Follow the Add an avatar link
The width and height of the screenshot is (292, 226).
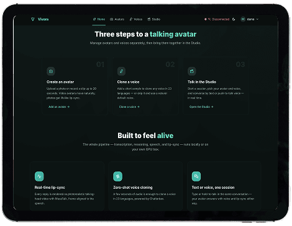tap(59, 106)
